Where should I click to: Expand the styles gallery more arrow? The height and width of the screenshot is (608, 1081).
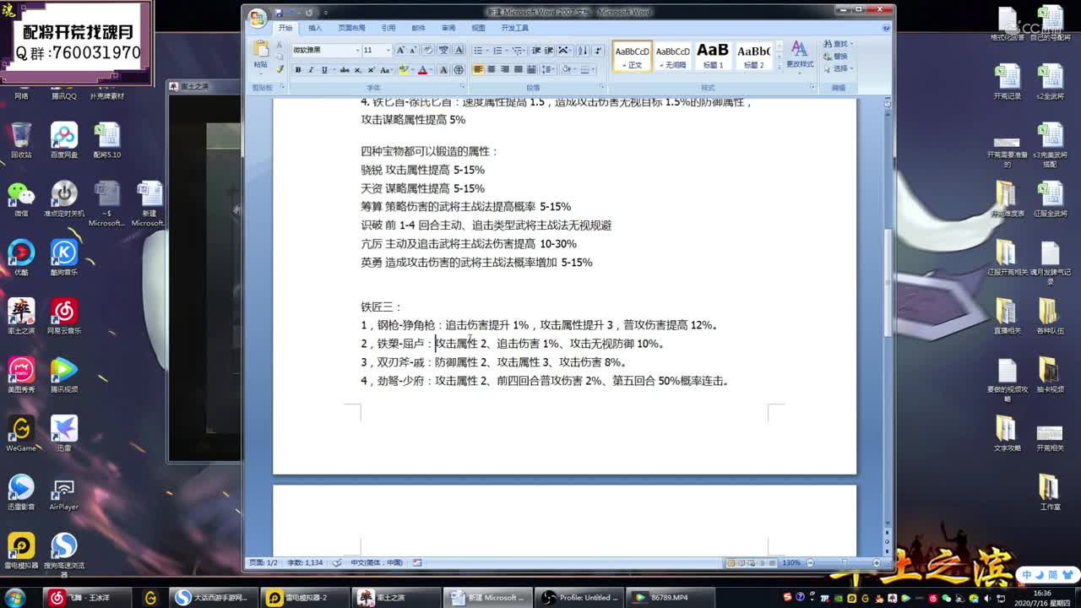pyautogui.click(x=779, y=66)
